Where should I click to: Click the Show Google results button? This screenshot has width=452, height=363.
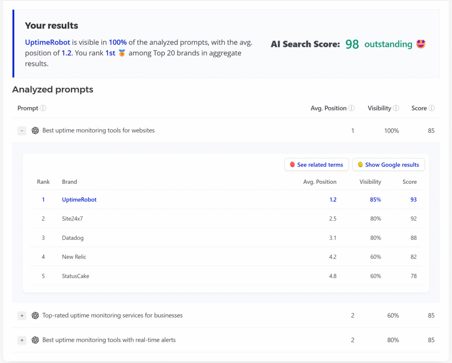388,165
